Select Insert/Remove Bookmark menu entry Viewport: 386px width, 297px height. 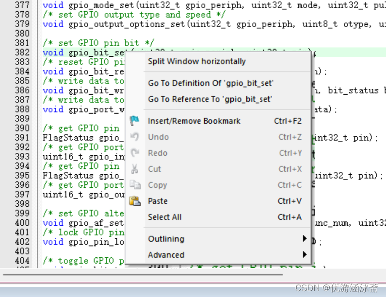(218, 121)
